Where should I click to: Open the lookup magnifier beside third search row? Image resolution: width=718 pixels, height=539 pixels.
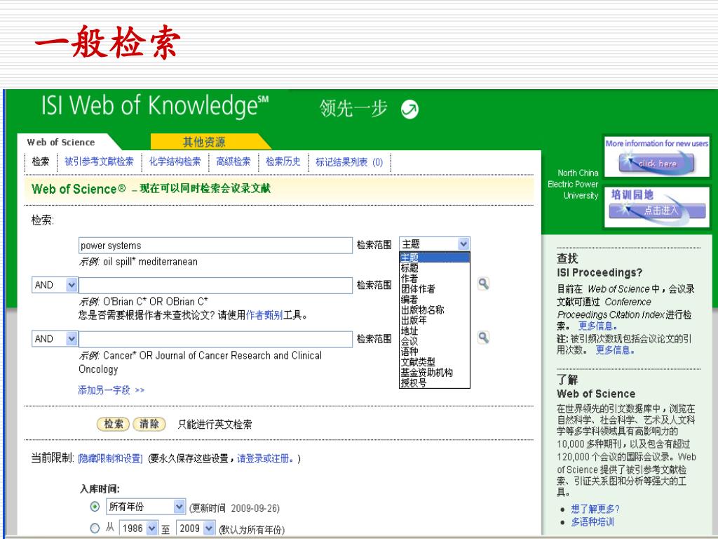pyautogui.click(x=483, y=338)
